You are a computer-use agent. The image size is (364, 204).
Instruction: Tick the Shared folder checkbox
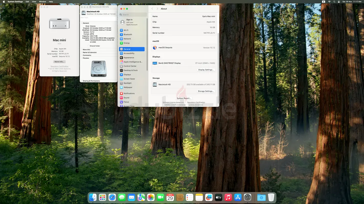tap(89, 46)
